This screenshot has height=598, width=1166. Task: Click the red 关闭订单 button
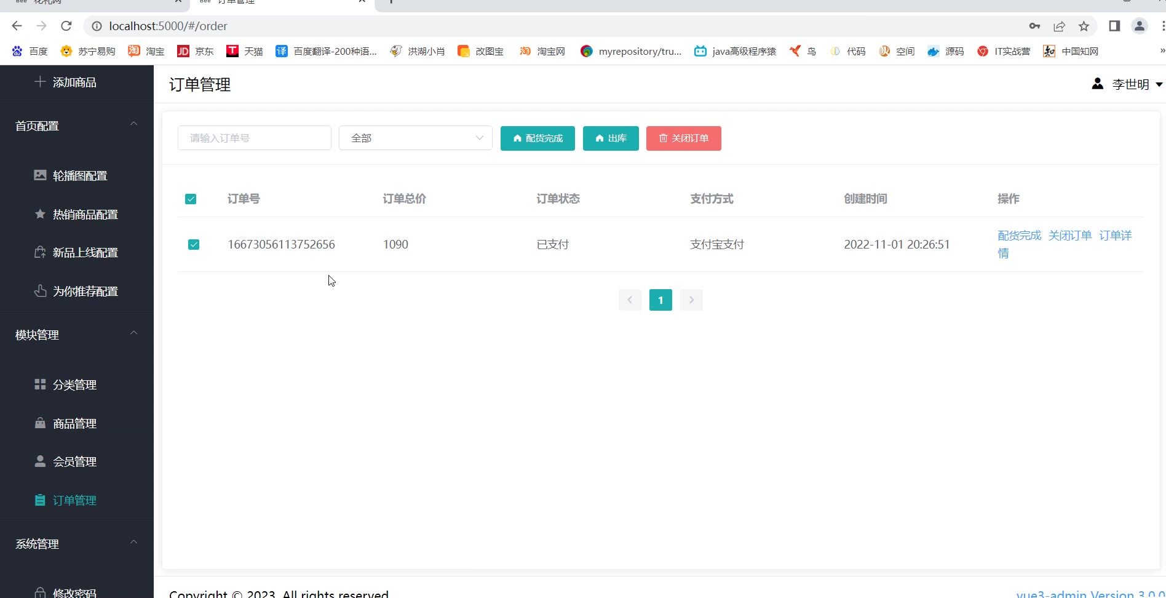point(684,138)
